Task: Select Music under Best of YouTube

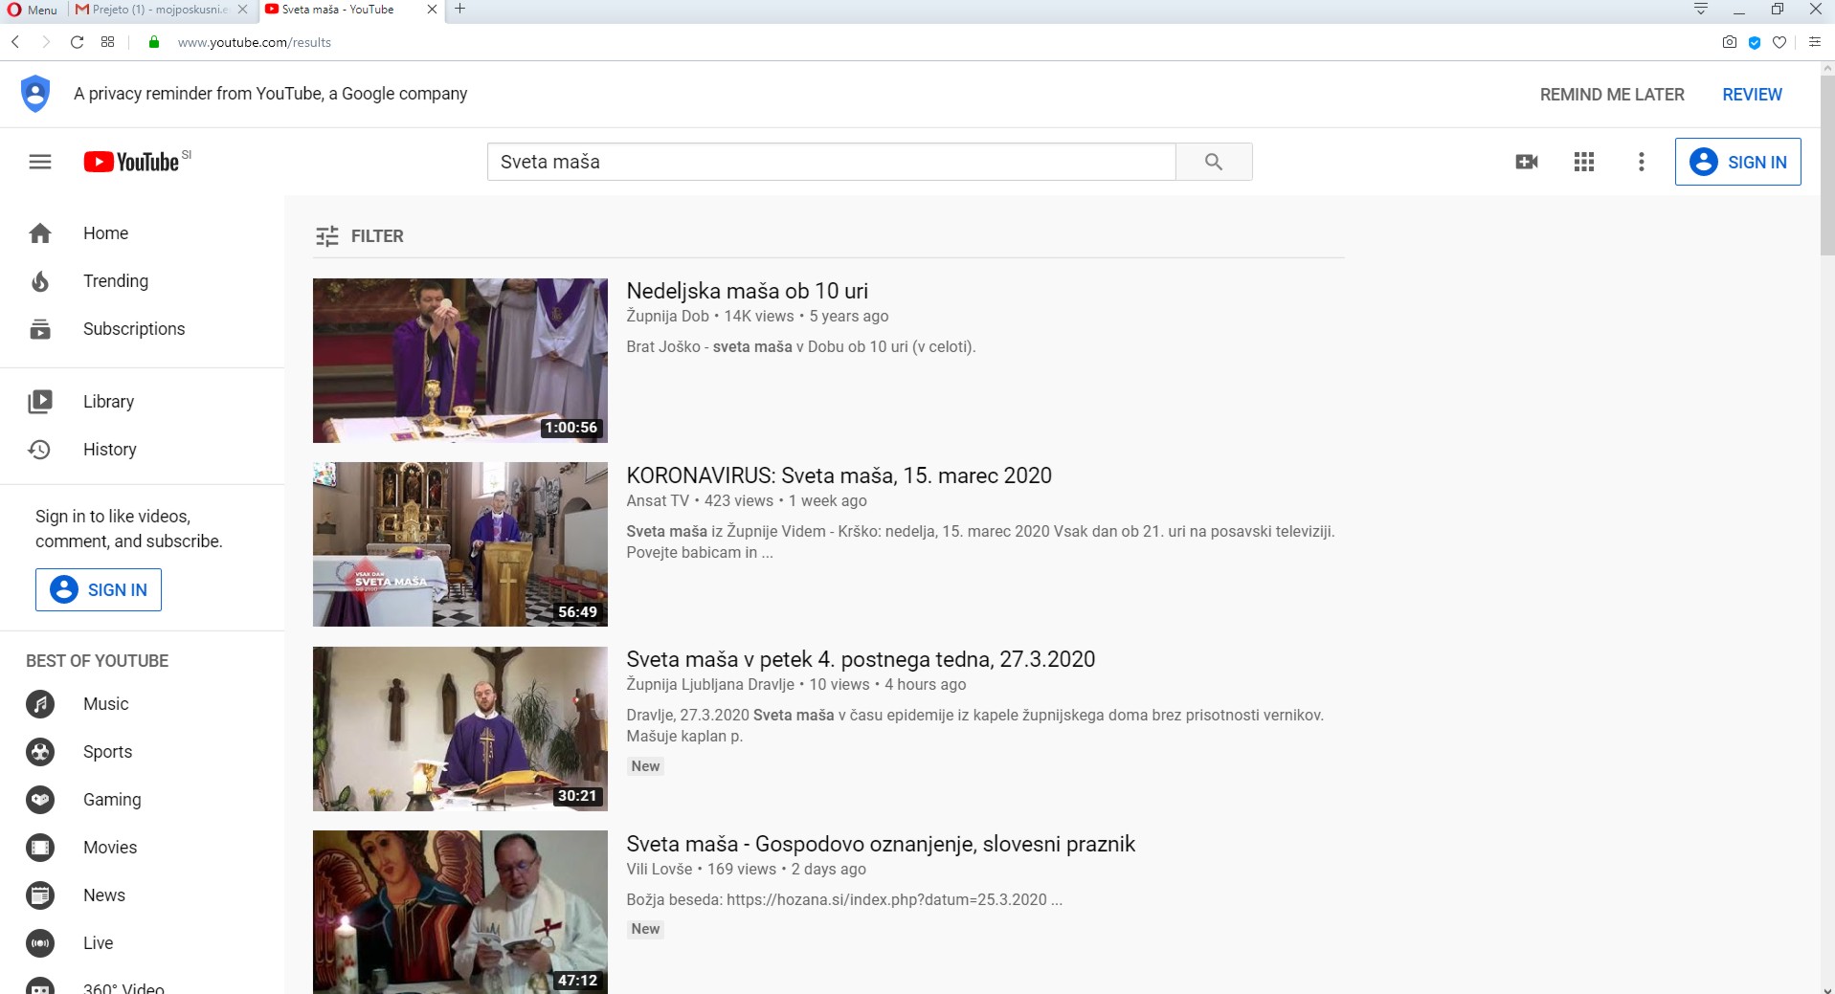Action: [105, 704]
